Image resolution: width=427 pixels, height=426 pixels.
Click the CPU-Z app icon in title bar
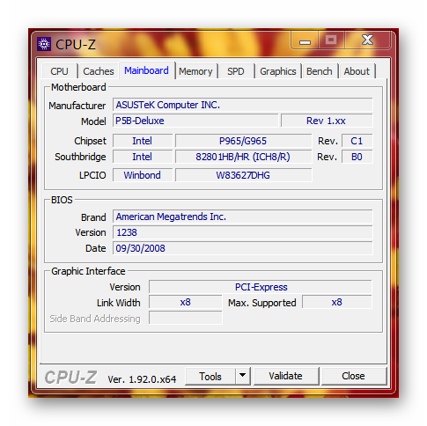(44, 44)
